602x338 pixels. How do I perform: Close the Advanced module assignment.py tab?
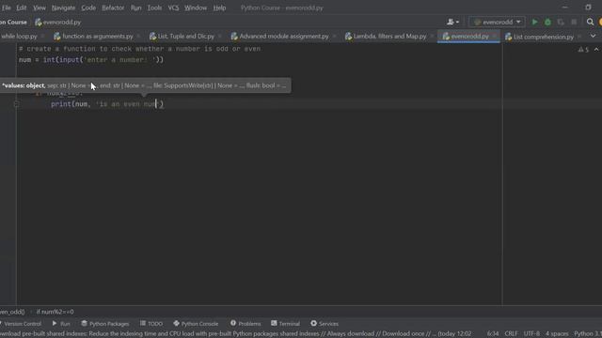[334, 37]
